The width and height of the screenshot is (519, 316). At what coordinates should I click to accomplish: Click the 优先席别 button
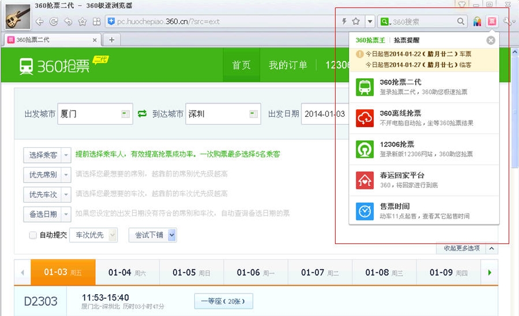pyautogui.click(x=43, y=175)
